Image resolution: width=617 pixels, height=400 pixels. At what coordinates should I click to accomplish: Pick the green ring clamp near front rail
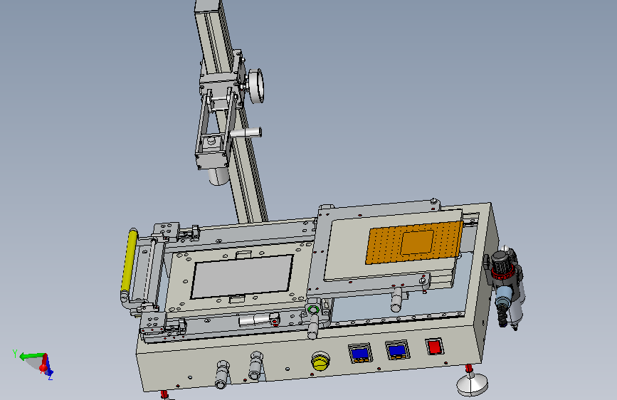313,310
